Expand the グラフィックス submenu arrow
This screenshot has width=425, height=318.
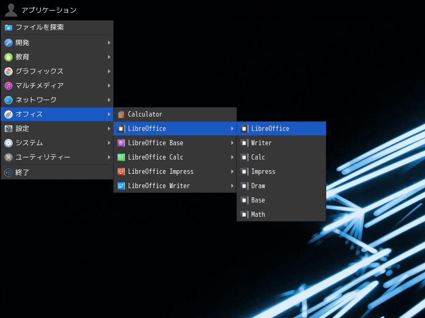109,72
